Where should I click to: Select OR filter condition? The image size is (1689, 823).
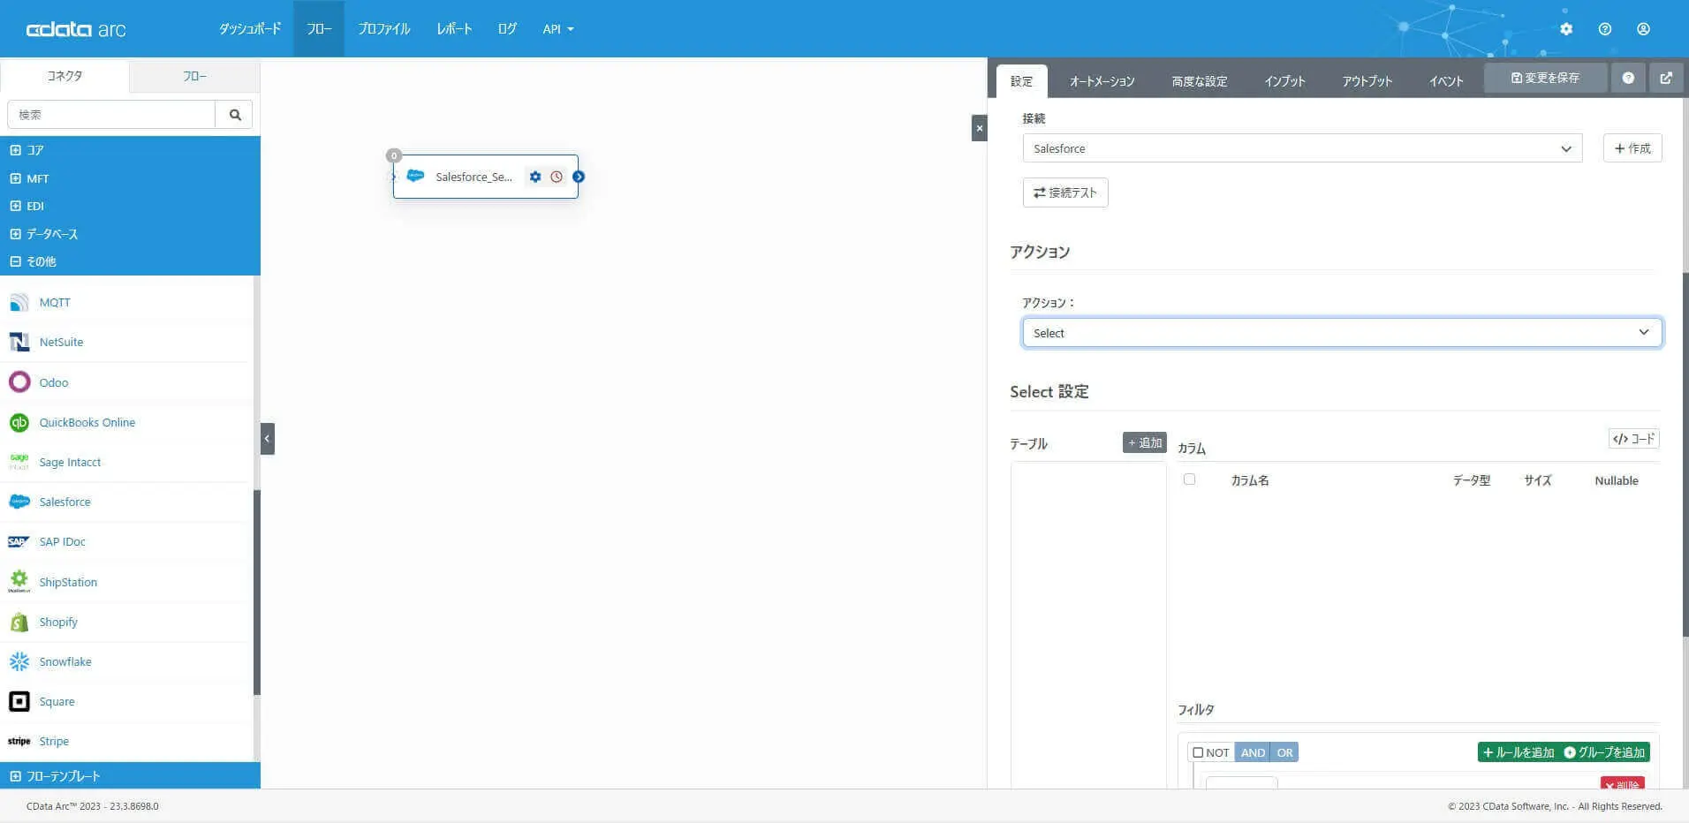point(1284,752)
